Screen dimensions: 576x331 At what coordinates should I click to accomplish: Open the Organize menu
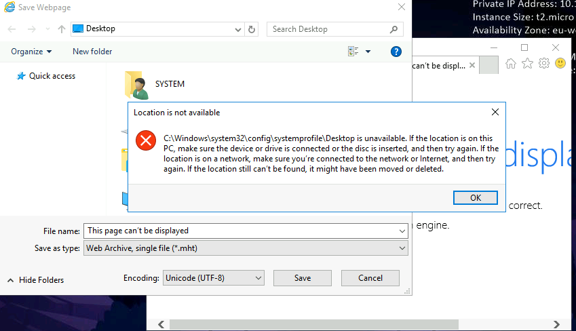click(x=31, y=52)
